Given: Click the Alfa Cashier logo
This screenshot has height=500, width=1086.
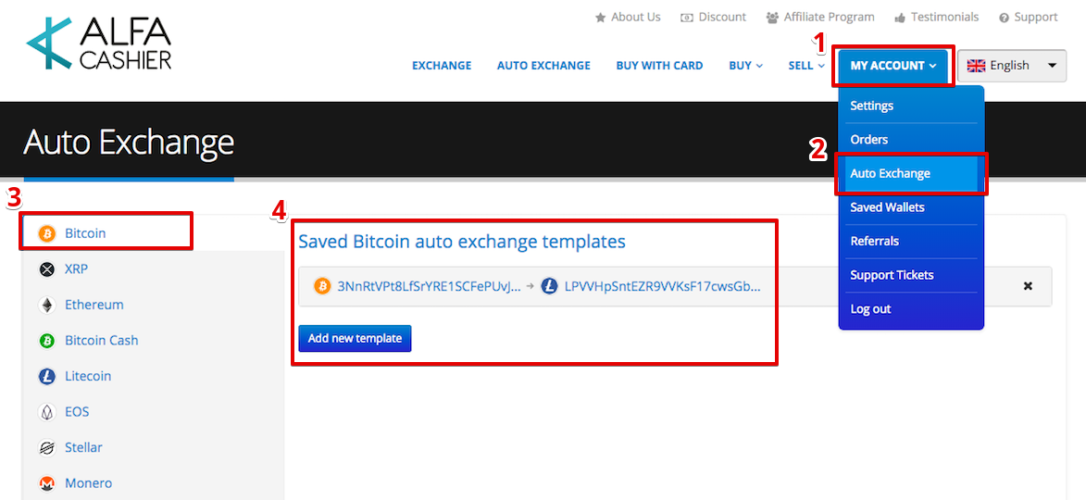Looking at the screenshot, I should pyautogui.click(x=99, y=44).
